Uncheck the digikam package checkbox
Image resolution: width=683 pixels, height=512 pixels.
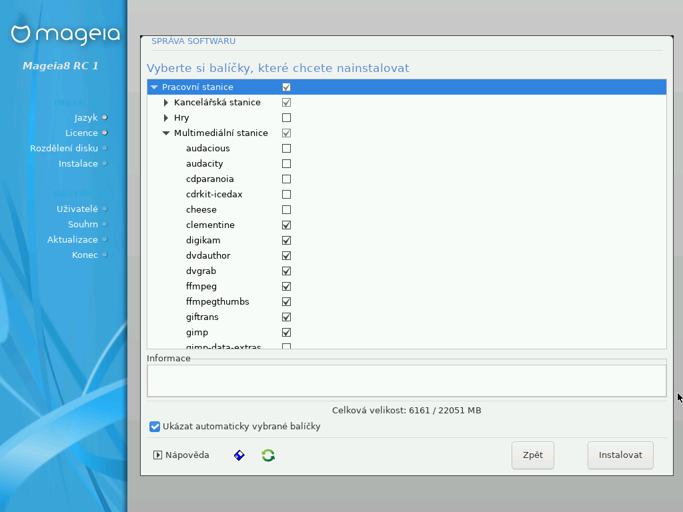coord(286,240)
